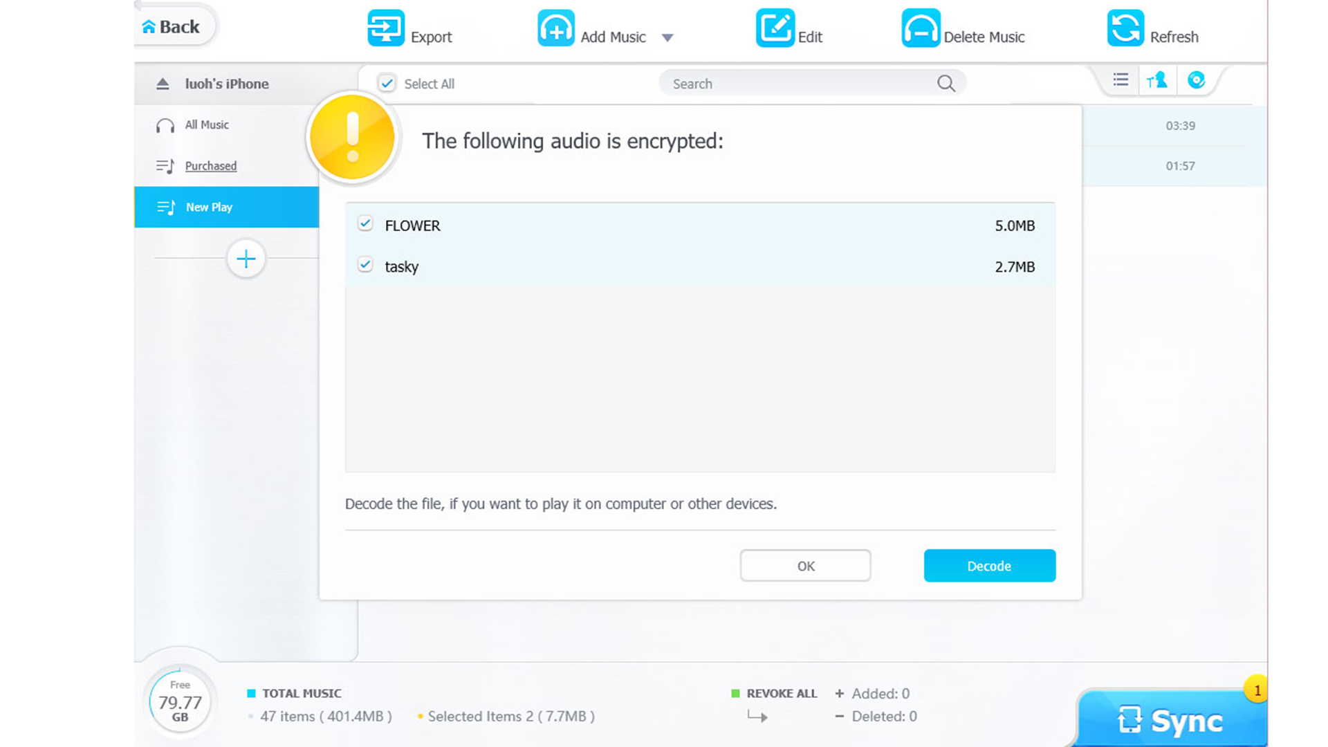The height and width of the screenshot is (747, 1328).
Task: Open All Music in sidebar
Action: pyautogui.click(x=206, y=124)
